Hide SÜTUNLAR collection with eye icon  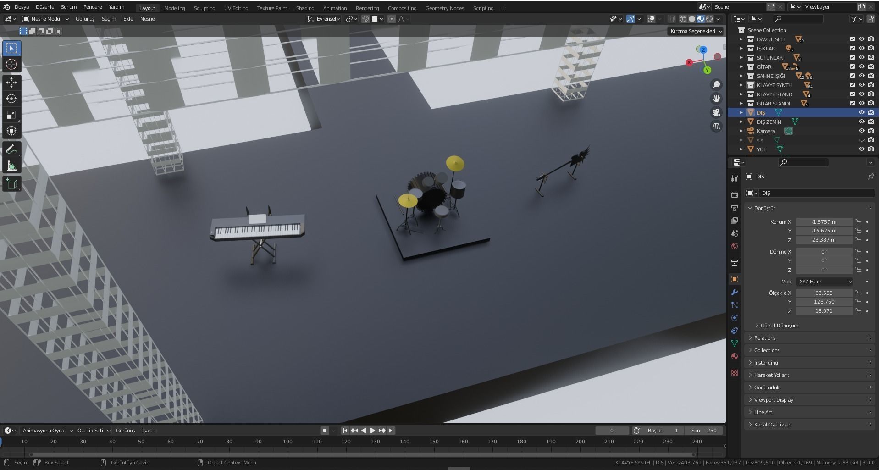tap(862, 58)
